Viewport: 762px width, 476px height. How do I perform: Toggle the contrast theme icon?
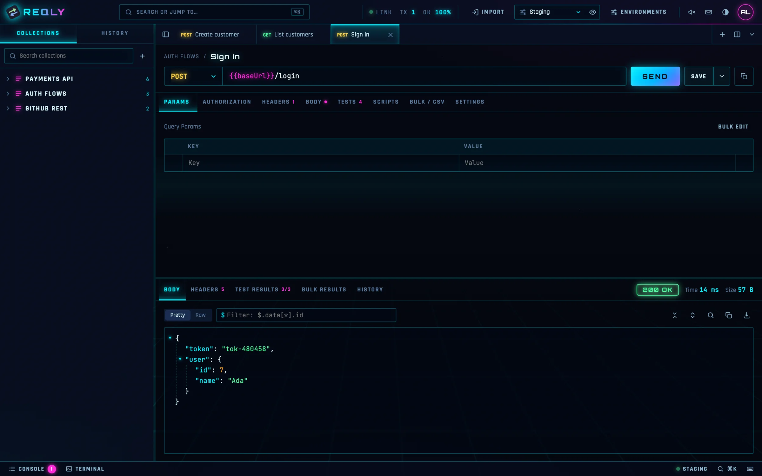click(x=725, y=12)
